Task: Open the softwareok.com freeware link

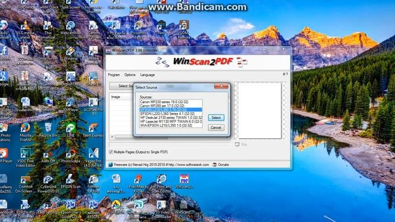Action: click(x=188, y=165)
